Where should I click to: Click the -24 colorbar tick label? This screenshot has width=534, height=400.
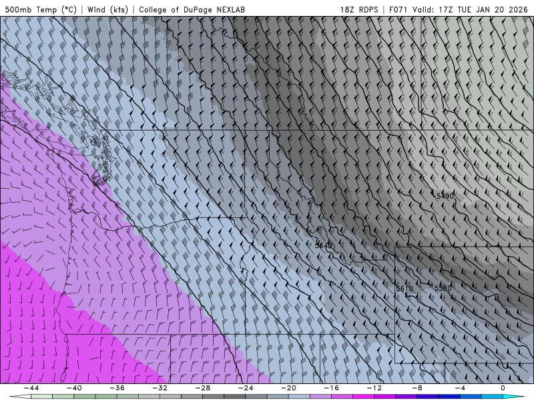[x=246, y=388]
